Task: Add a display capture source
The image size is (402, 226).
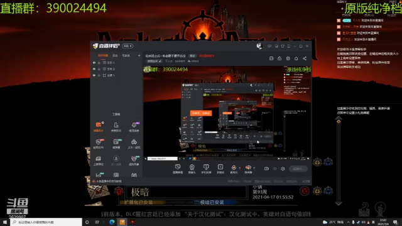Action: 178,169
